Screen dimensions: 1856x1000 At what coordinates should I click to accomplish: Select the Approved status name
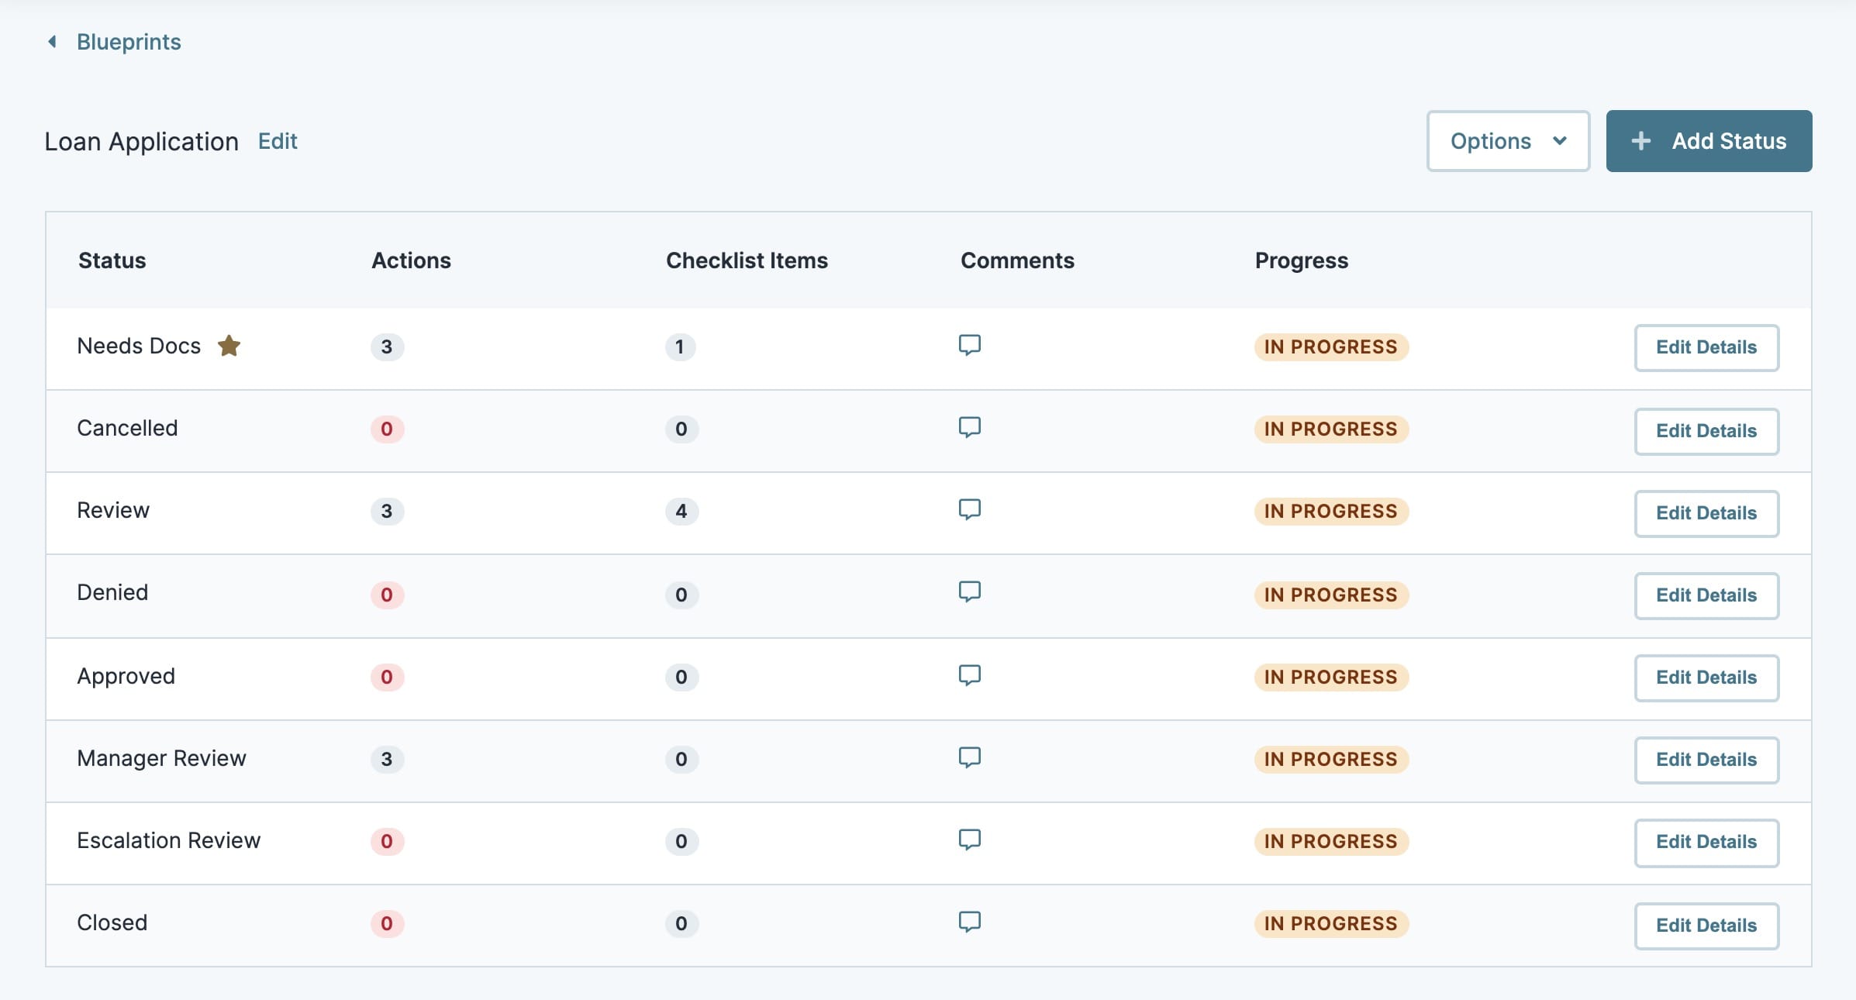[x=126, y=677]
